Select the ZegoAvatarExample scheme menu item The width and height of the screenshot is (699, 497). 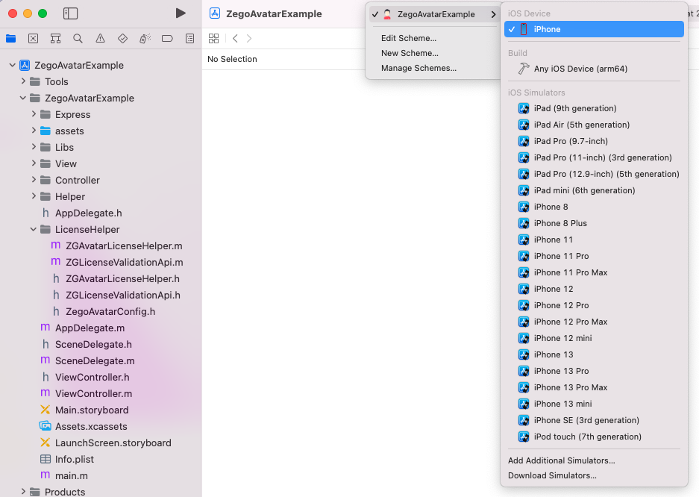[434, 14]
